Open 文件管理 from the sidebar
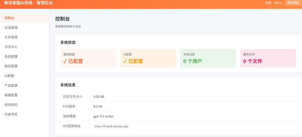The width and height of the screenshot is (302, 137). click(x=25, y=37)
